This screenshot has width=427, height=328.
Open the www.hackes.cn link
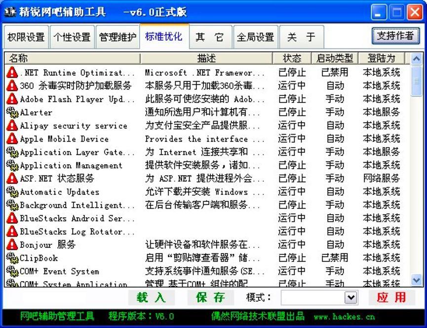click(x=344, y=317)
